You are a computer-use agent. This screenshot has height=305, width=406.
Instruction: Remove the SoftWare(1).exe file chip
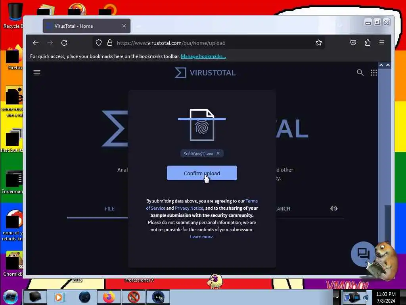click(218, 153)
